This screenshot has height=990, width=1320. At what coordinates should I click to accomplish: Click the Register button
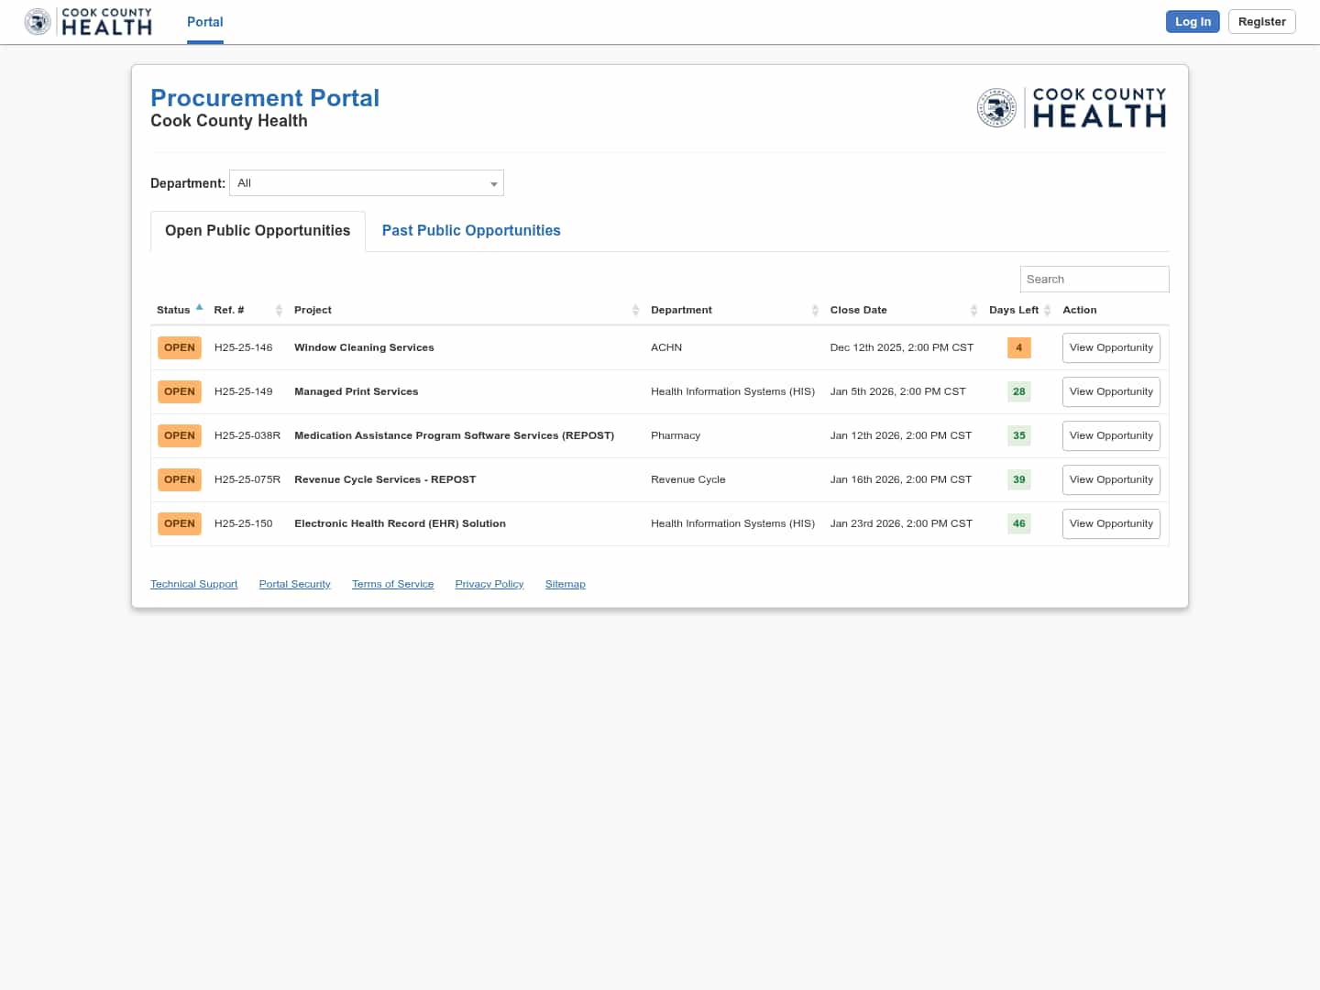pos(1261,22)
